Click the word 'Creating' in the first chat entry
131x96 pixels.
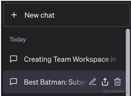pos(38,60)
